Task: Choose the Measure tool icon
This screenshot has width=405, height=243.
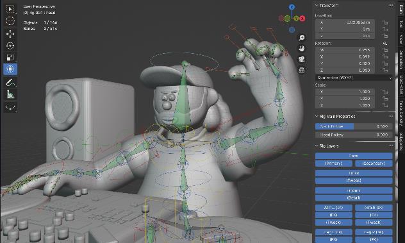Action: point(10,94)
